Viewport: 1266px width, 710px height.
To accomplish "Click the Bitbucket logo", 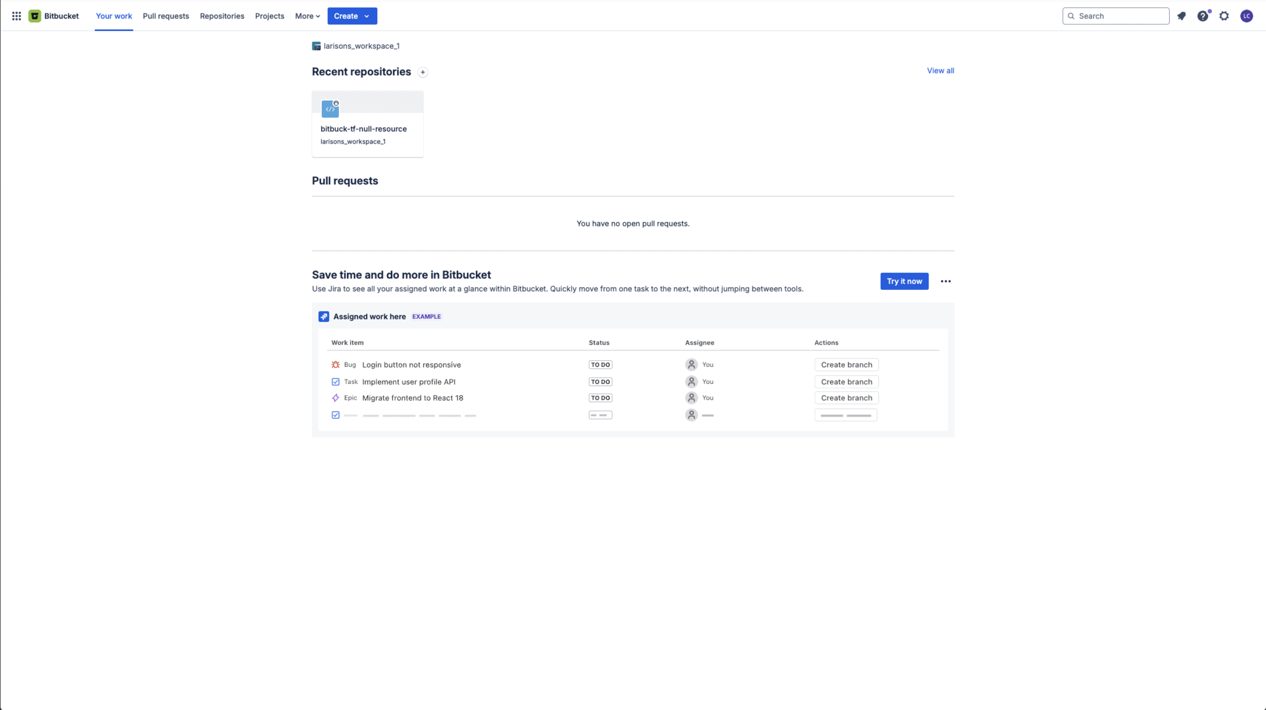I will click(x=35, y=16).
